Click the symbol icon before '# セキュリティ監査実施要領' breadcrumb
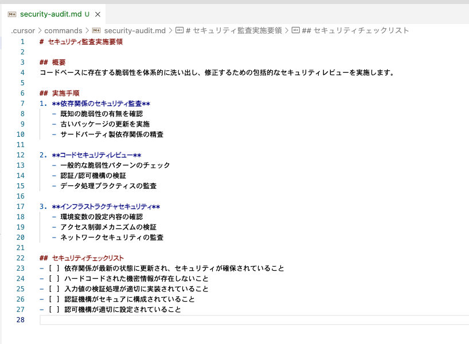Screen dimensions: 469x344 point(179,30)
